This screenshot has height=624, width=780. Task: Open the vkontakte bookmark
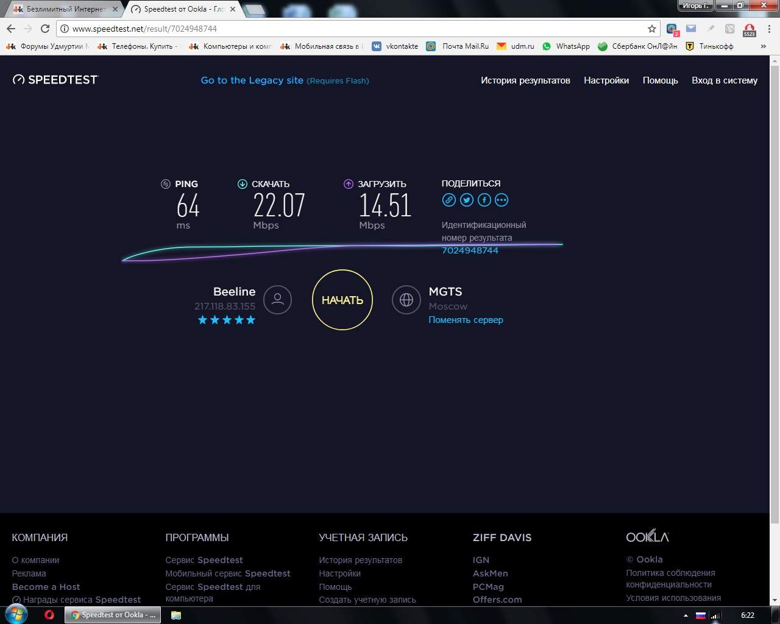(395, 46)
